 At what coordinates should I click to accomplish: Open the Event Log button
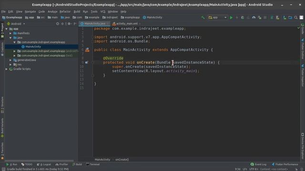click(258, 164)
